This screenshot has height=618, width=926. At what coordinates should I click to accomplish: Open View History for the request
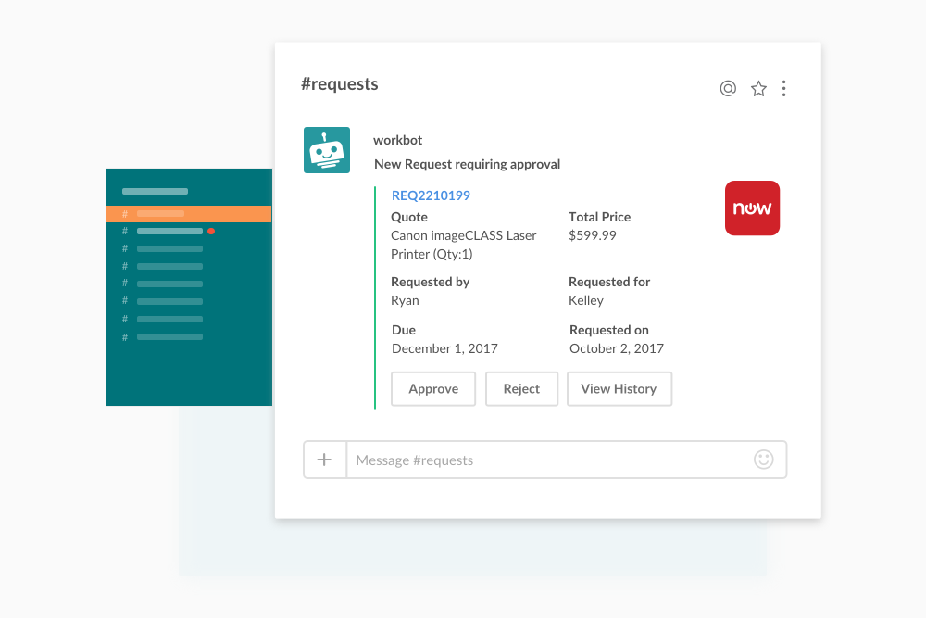click(619, 388)
